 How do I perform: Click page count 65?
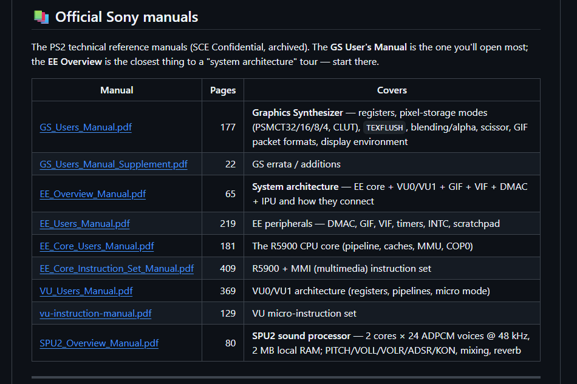[x=230, y=194]
